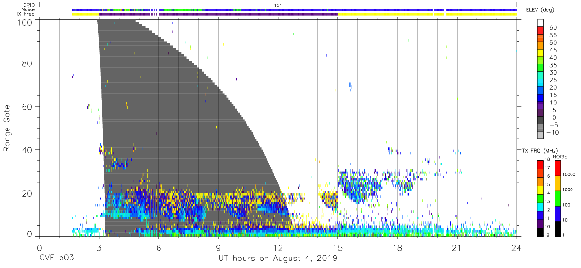Click the red swatch of elevation colorbar
Viewport: 581px width, 268px height.
tap(540, 31)
